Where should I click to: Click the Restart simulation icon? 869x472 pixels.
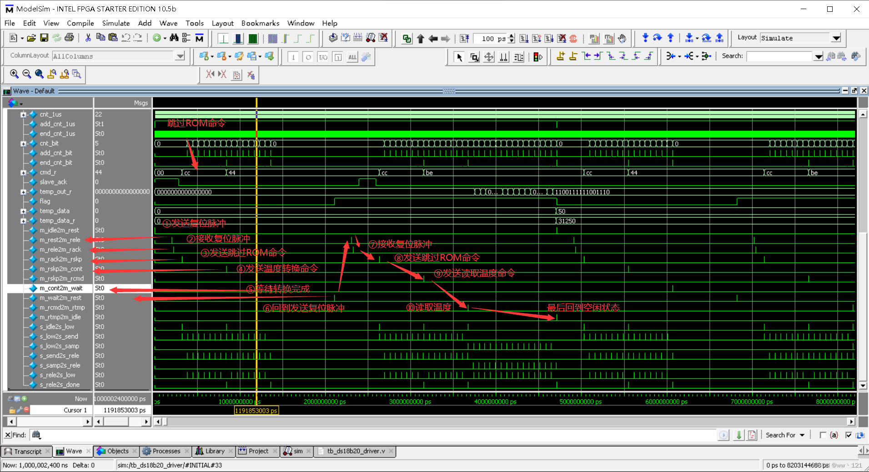tap(464, 39)
